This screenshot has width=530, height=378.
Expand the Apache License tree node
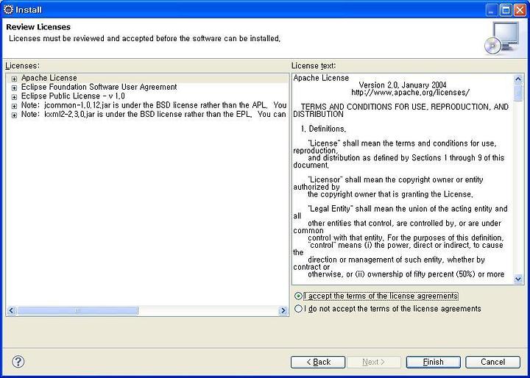[14, 79]
